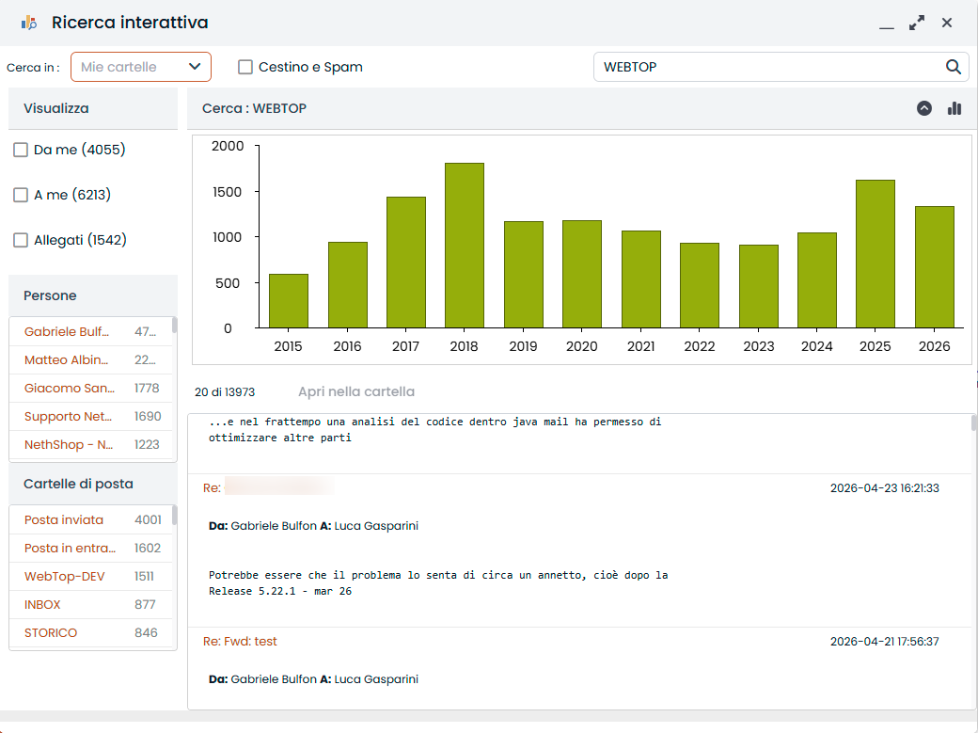Click the results list scrollbar
The width and height of the screenshot is (978, 733).
[x=973, y=422]
